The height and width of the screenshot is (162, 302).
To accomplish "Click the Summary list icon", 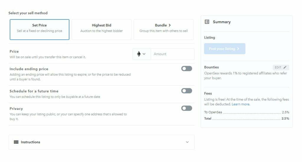I will click(x=207, y=22).
